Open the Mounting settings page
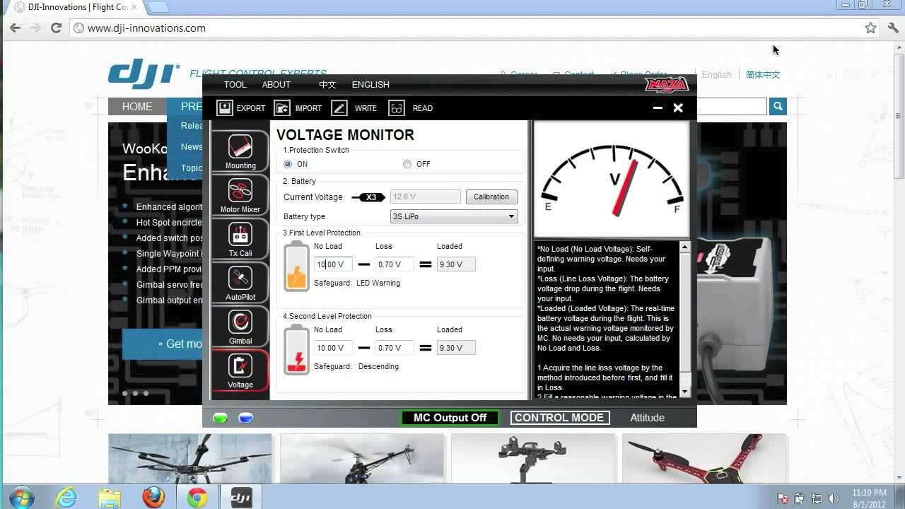This screenshot has width=905, height=509. (240, 151)
